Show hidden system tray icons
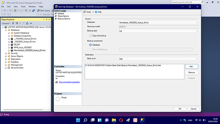 coord(181,120)
